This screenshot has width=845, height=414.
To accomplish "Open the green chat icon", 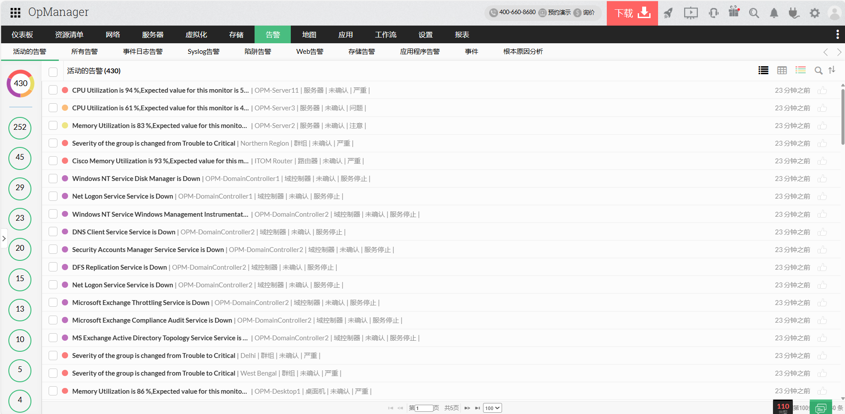I will tap(821, 408).
